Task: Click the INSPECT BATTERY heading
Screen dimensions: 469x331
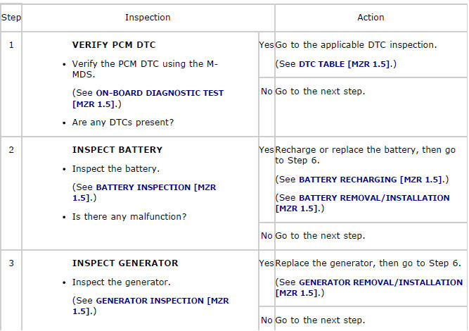Action: 117,149
